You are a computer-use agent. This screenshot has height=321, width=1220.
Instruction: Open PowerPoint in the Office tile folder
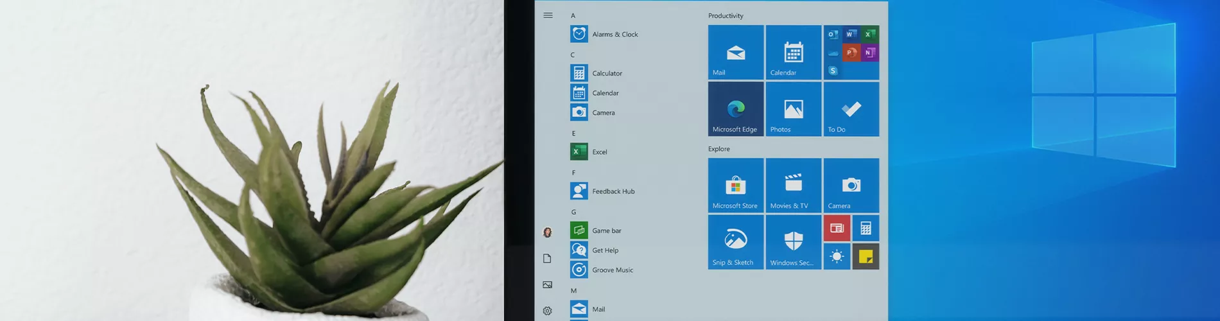851,53
